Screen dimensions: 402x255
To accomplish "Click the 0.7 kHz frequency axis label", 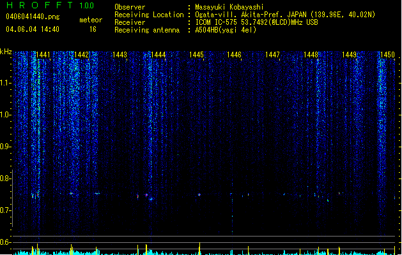I will tap(6, 210).
